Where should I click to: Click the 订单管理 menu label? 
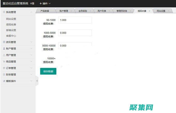point(11,68)
